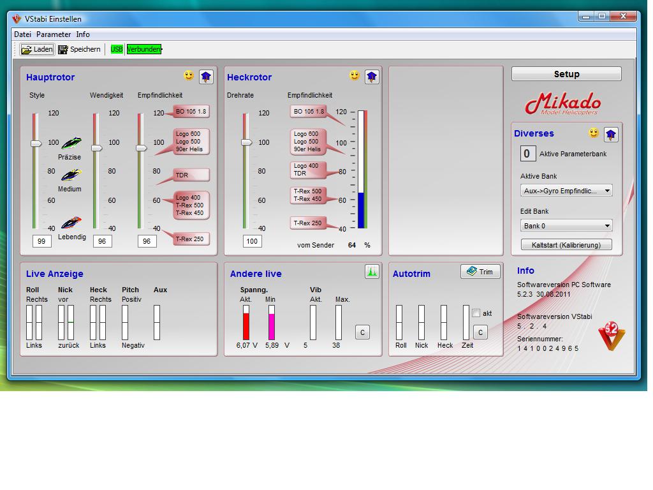
Task: Click the "64" vom Sender percentage value
Action: coord(352,245)
